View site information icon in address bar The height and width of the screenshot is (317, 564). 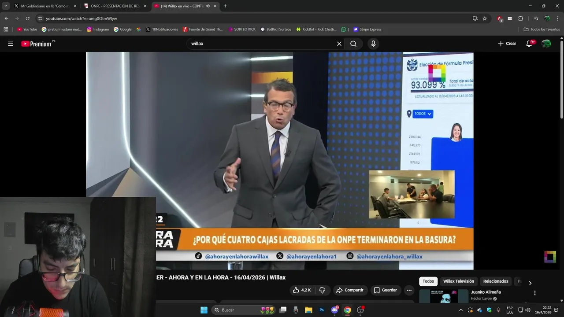[40, 18]
